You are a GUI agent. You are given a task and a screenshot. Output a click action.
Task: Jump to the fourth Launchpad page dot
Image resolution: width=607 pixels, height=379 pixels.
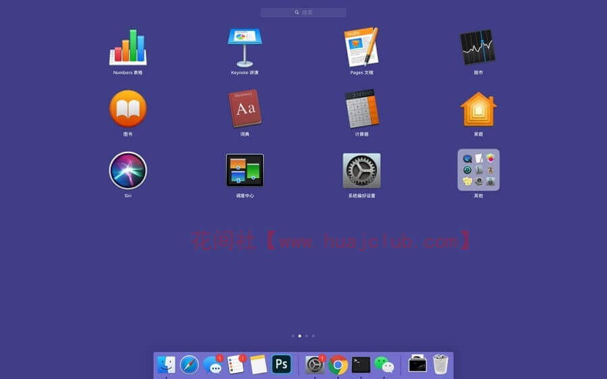coord(313,336)
